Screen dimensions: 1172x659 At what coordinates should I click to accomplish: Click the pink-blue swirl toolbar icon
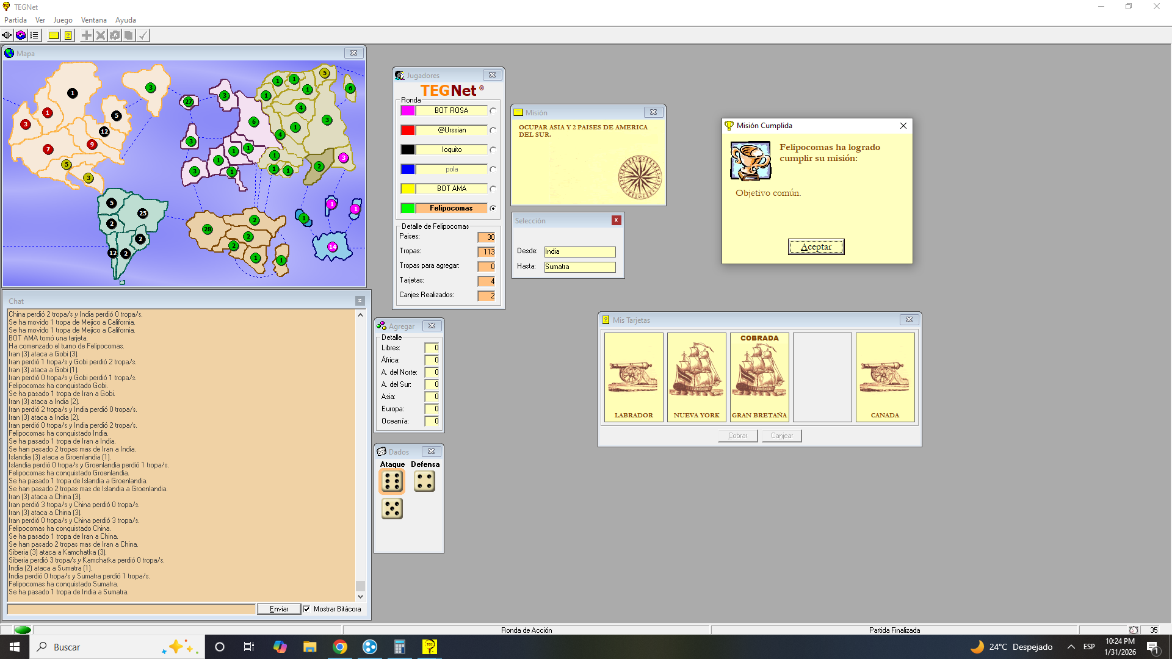(21, 35)
